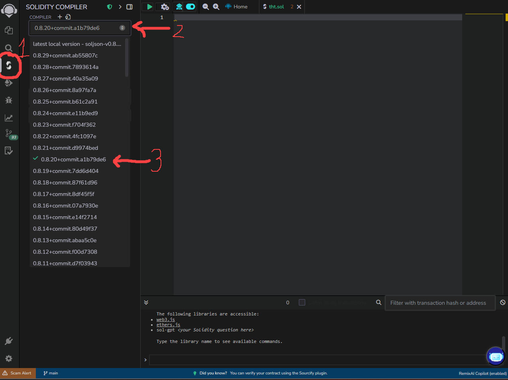Screen dimensions: 508x380
Task: Zoom in the editor font
Action: click(216, 7)
